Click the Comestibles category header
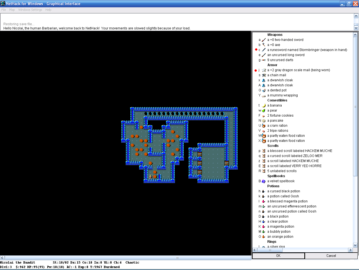Viewport: 359px width, 270px height. (x=277, y=100)
